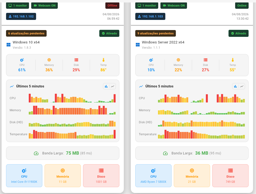The height and width of the screenshot is (194, 256).
Task: Click the 86° Temp value
Action: (x=103, y=70)
